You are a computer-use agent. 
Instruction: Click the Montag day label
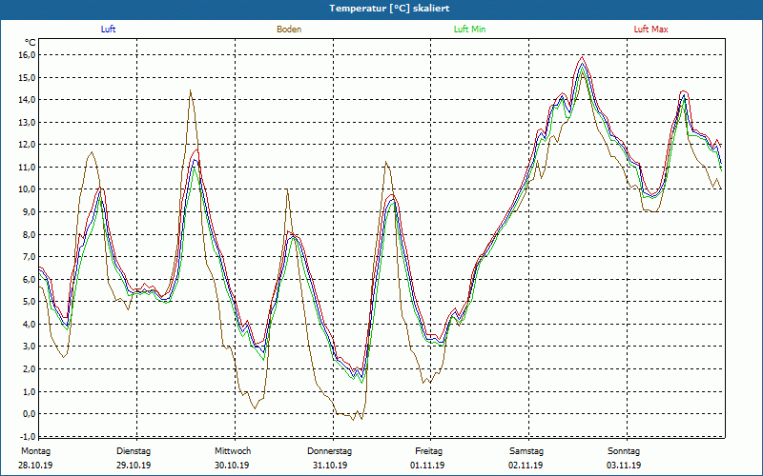click(35, 451)
